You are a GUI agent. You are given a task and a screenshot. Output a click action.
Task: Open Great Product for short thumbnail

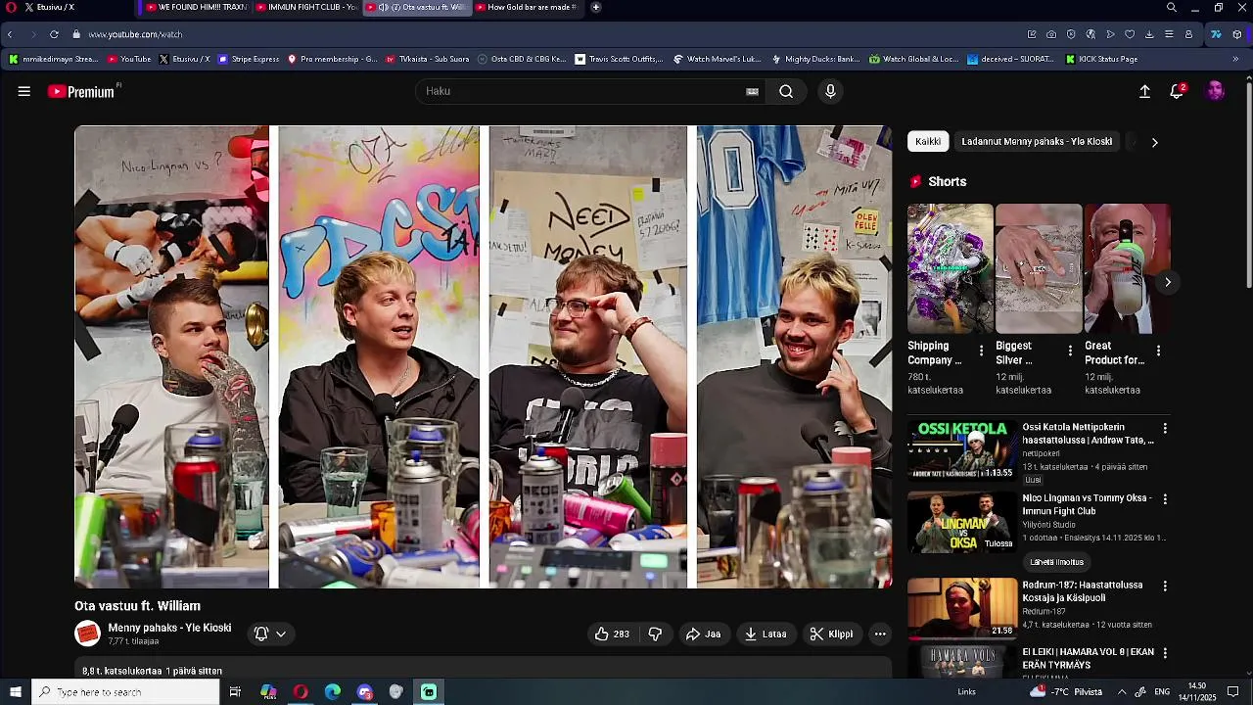(x=1127, y=268)
